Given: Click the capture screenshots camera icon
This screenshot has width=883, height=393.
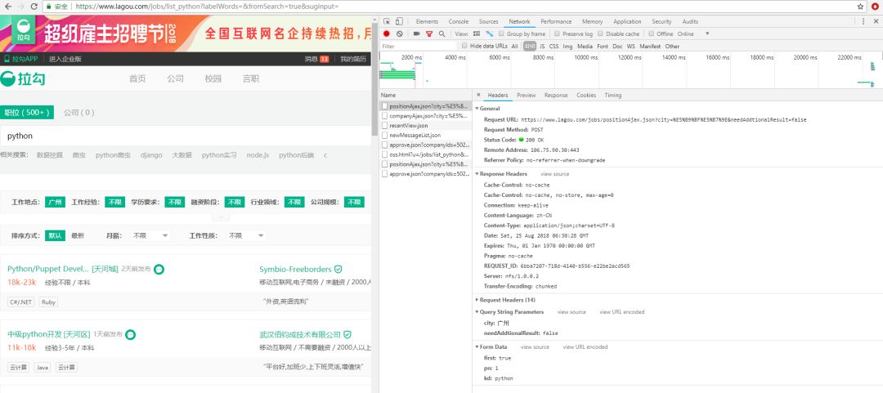Looking at the screenshot, I should click(417, 33).
